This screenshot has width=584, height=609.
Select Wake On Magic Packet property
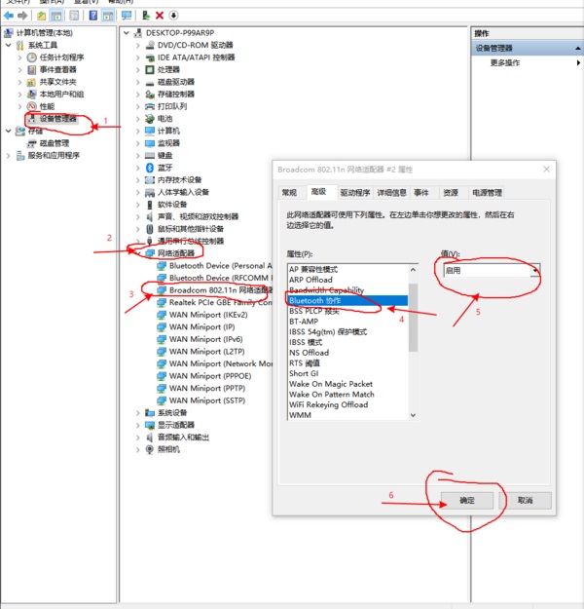[x=330, y=384]
